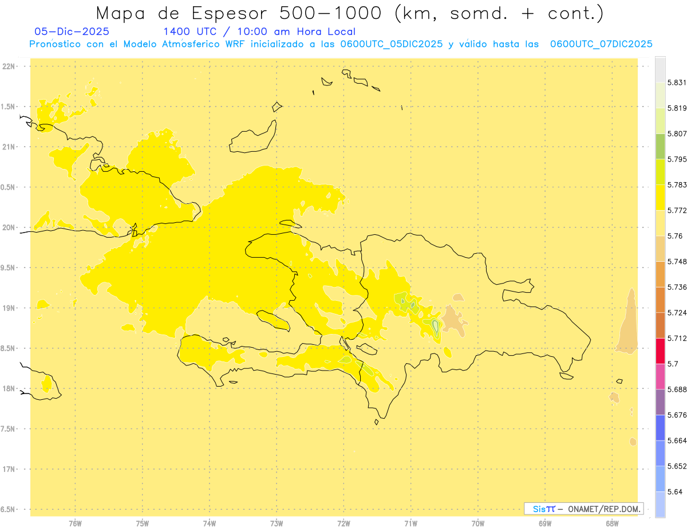Click legend value 5.748
Screen dimensions: 687x531
(x=677, y=261)
